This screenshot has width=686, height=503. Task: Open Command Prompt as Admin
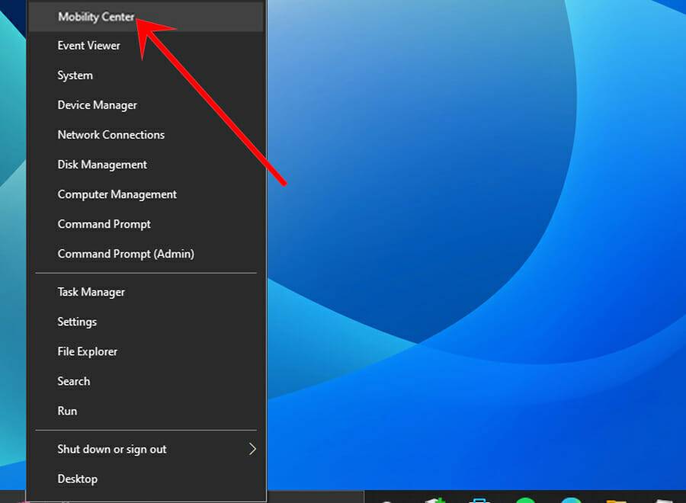(125, 254)
